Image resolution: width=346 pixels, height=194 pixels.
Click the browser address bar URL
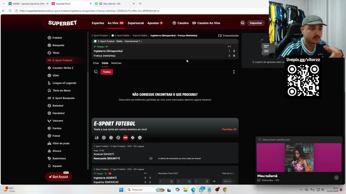pyautogui.click(x=89, y=11)
